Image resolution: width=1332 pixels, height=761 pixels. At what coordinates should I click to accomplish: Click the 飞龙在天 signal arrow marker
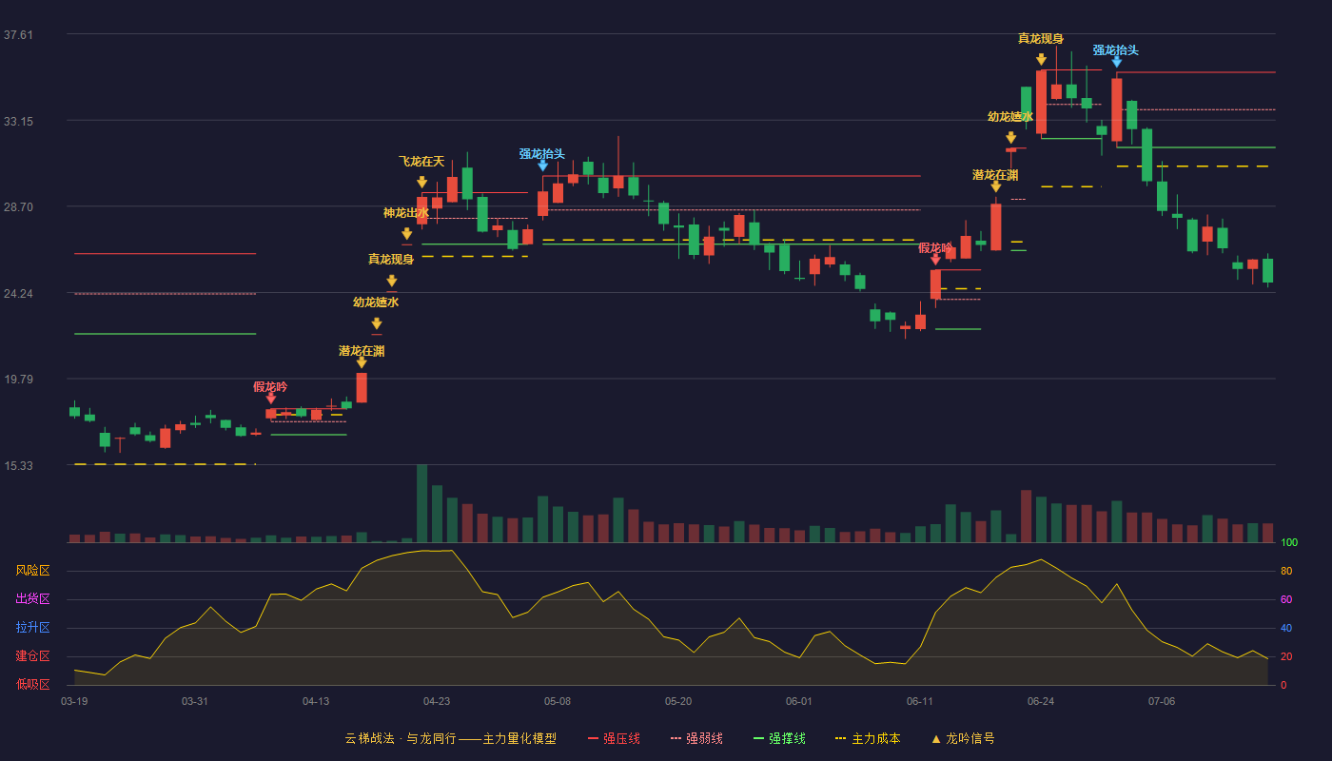tap(421, 182)
